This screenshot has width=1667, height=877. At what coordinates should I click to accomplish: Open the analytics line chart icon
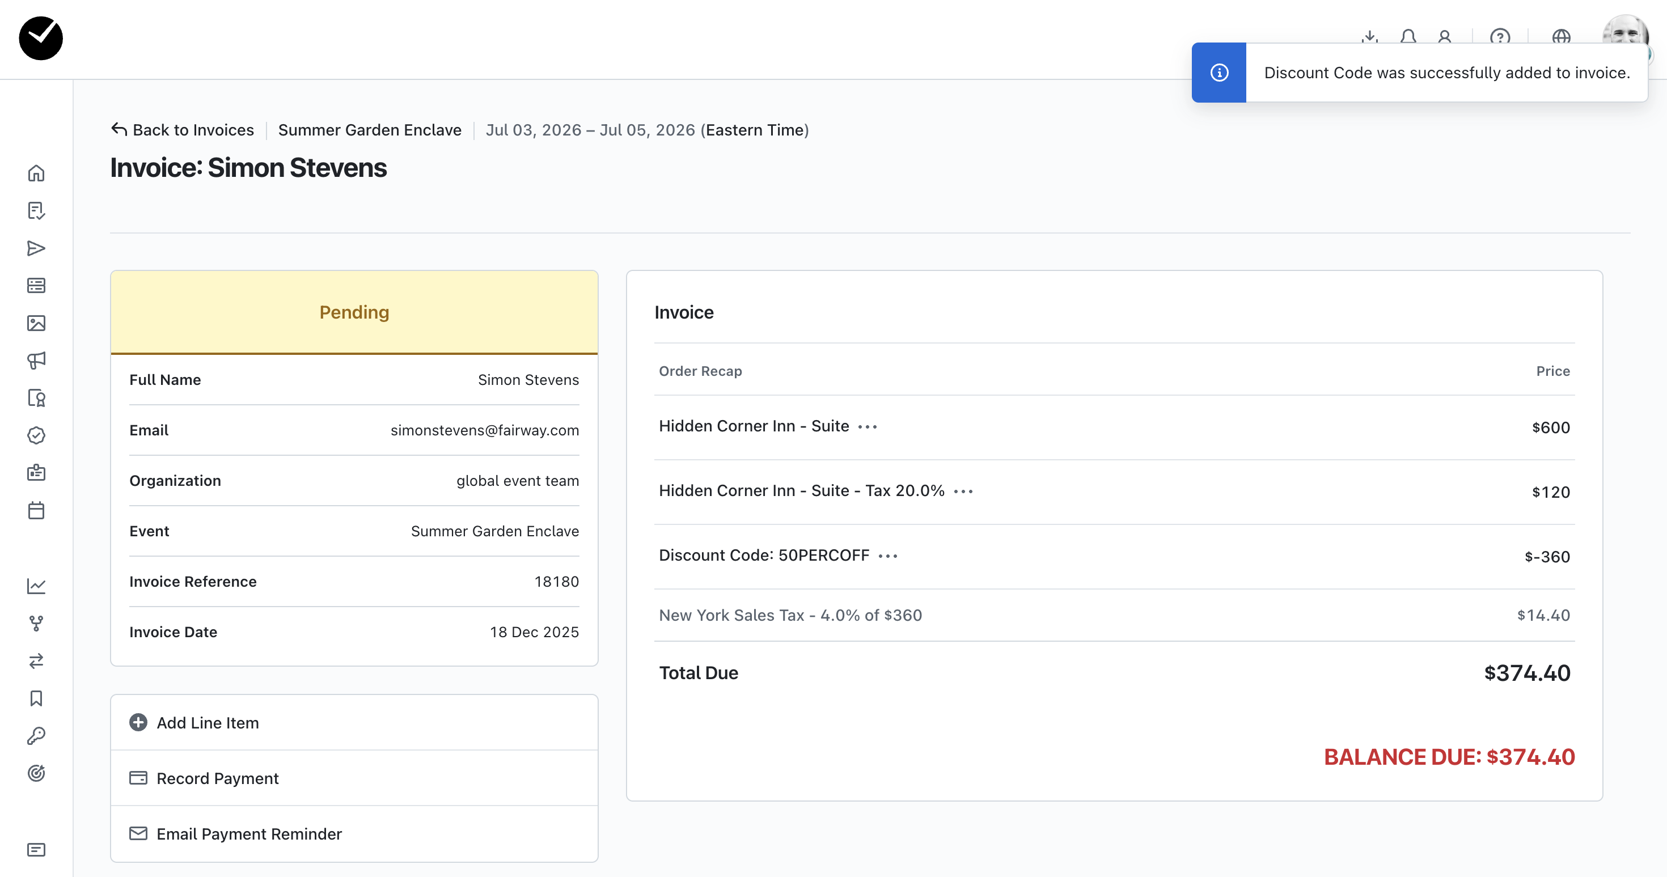pos(36,586)
